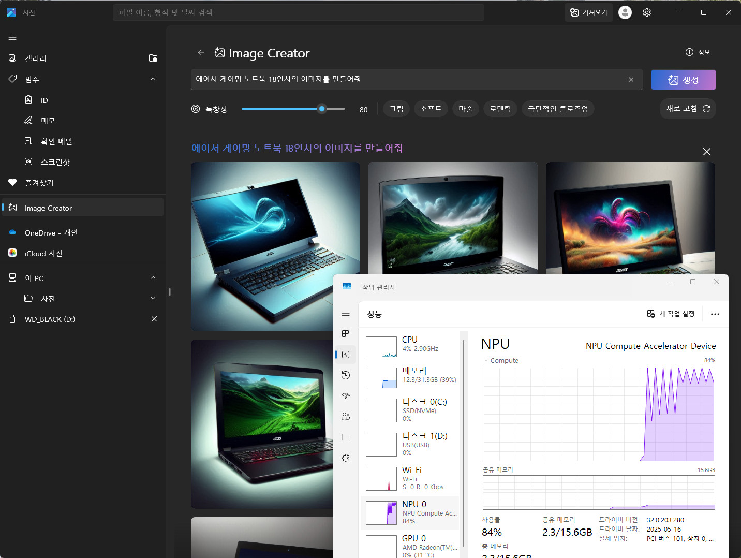741x558 pixels.
Task: Open Task Manager's Startup apps page icon
Action: pyautogui.click(x=346, y=396)
